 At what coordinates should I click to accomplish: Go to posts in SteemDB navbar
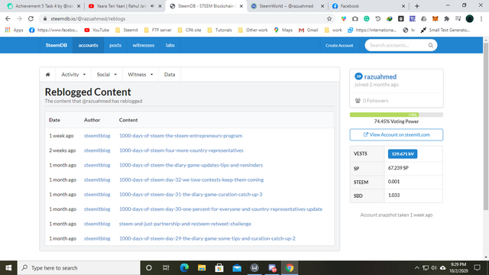click(115, 45)
